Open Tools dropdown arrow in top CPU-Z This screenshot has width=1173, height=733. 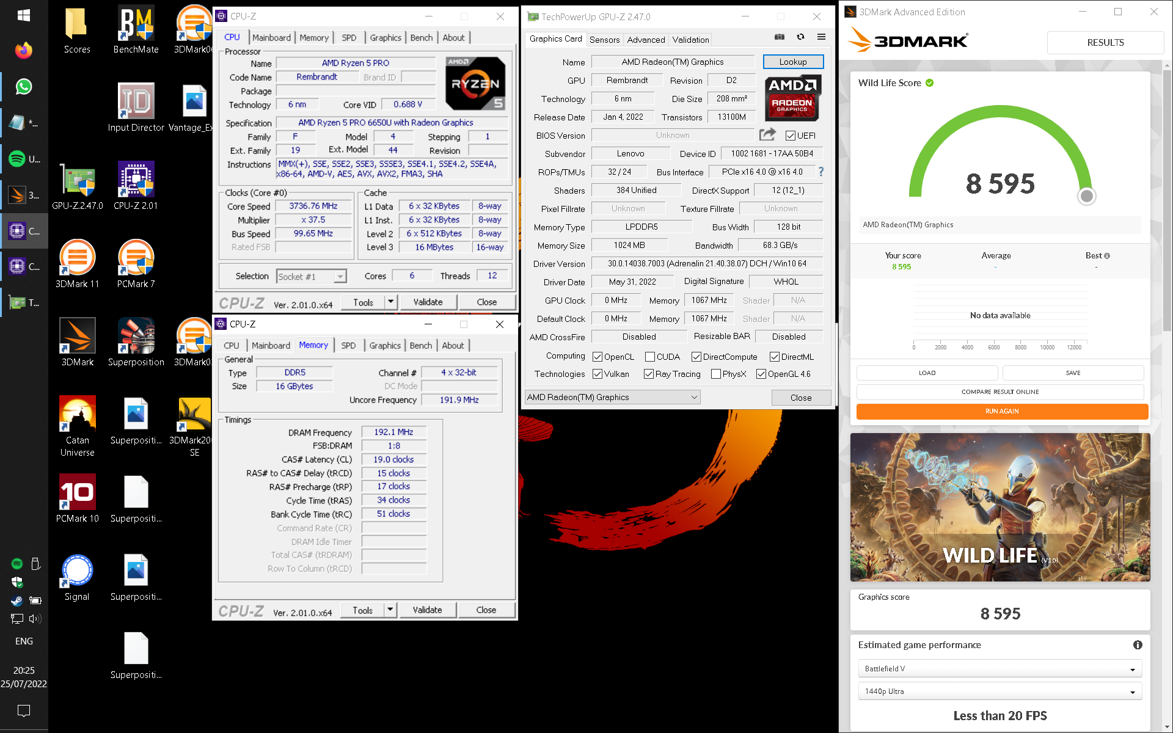point(391,302)
